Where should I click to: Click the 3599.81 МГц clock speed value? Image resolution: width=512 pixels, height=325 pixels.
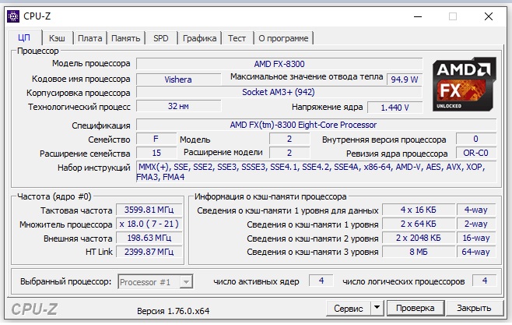click(149, 210)
